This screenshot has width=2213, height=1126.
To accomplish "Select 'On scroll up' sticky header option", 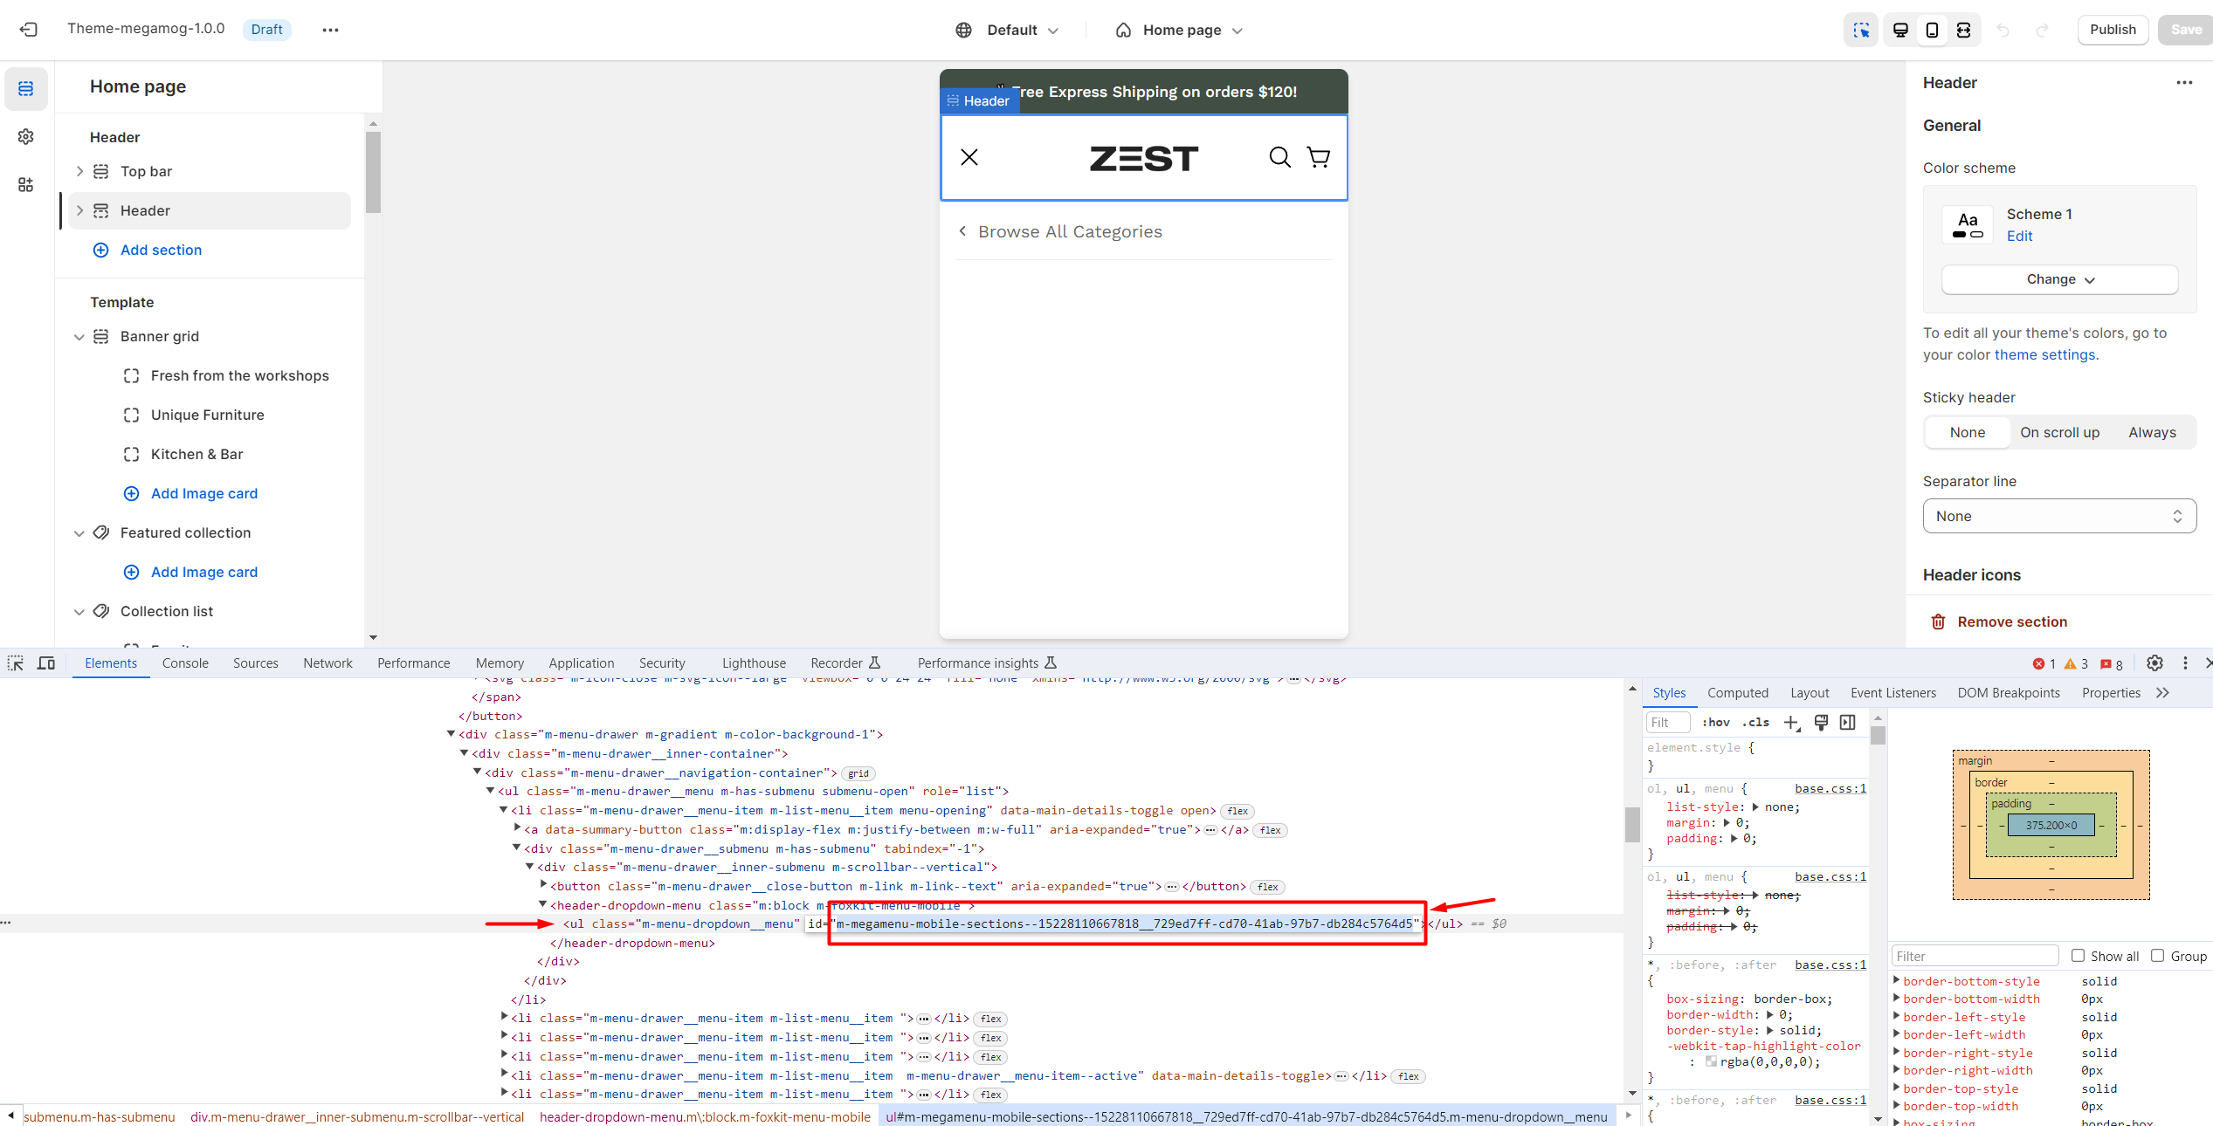I will [2059, 432].
